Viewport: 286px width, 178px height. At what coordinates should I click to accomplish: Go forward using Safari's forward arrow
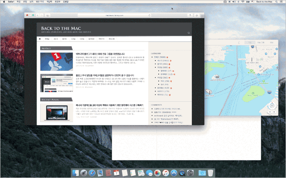[x=41, y=15]
